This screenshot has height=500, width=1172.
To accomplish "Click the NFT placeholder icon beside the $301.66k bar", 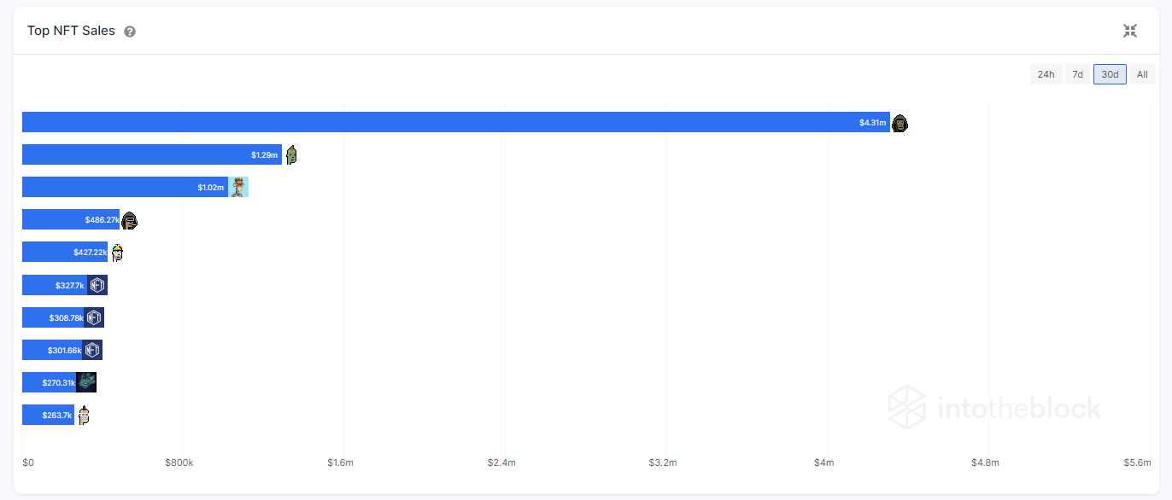I will 92,350.
